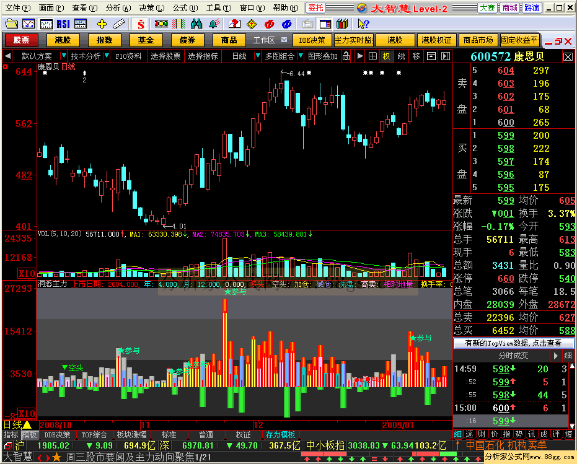Close the 600572 康恩贝 quote panel
This screenshot has height=464, width=577.
568,57
